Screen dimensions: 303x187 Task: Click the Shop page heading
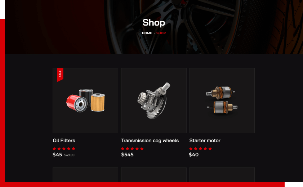point(154,23)
